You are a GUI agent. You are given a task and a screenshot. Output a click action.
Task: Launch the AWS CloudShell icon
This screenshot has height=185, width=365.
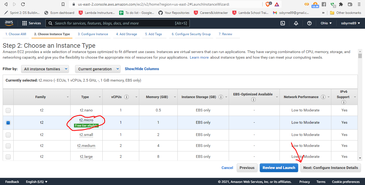click(x=283, y=23)
